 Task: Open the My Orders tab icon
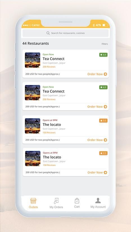pyautogui.click(x=56, y=201)
